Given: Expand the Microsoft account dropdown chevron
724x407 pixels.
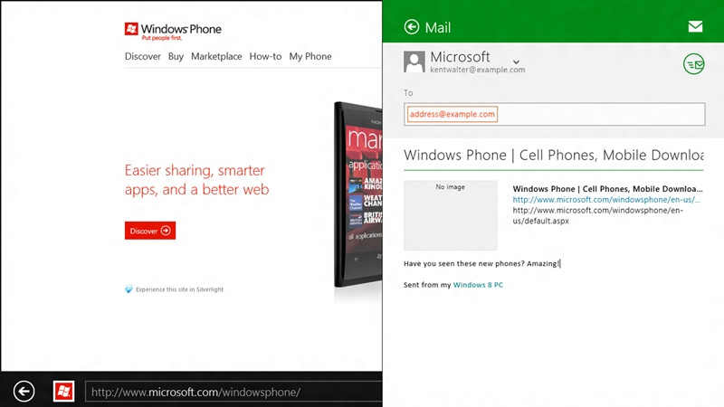Looking at the screenshot, I should [516, 62].
